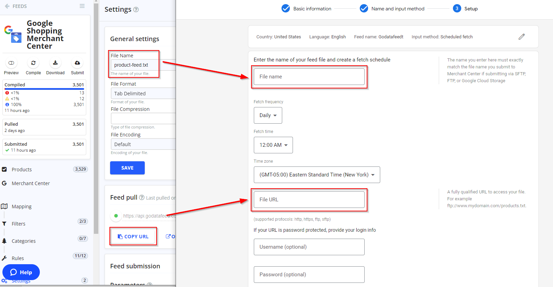This screenshot has width=553, height=287.
Task: Expand the Time zone dropdown
Action: tap(316, 175)
